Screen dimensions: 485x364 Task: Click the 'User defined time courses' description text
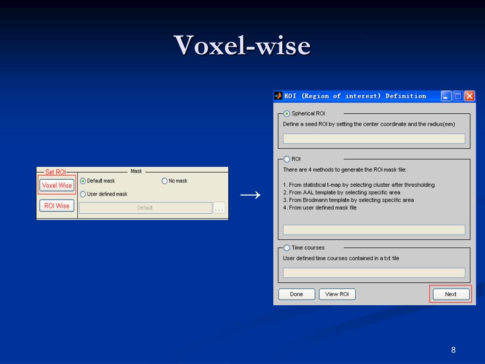341,258
